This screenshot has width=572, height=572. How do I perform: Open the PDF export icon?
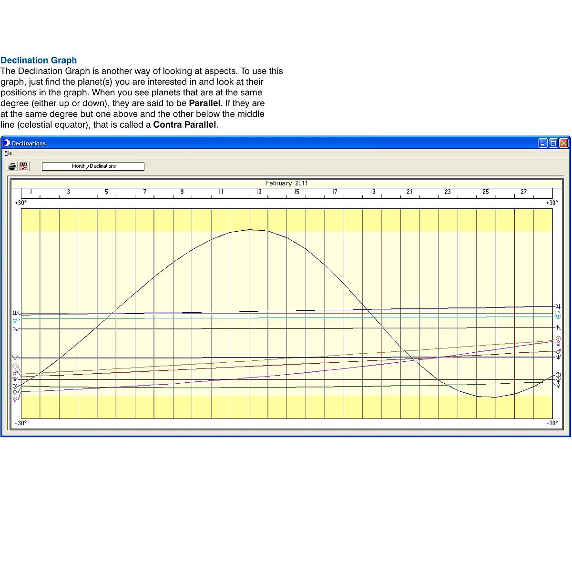[x=23, y=166]
